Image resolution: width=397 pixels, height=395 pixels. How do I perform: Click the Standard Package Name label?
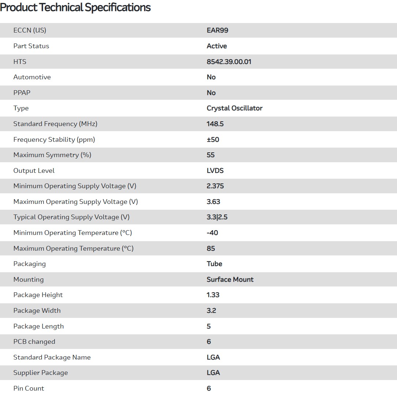click(x=52, y=357)
